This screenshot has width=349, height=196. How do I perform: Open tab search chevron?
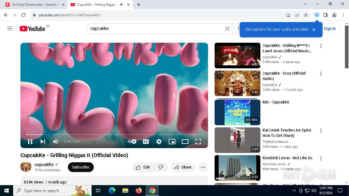305,4
